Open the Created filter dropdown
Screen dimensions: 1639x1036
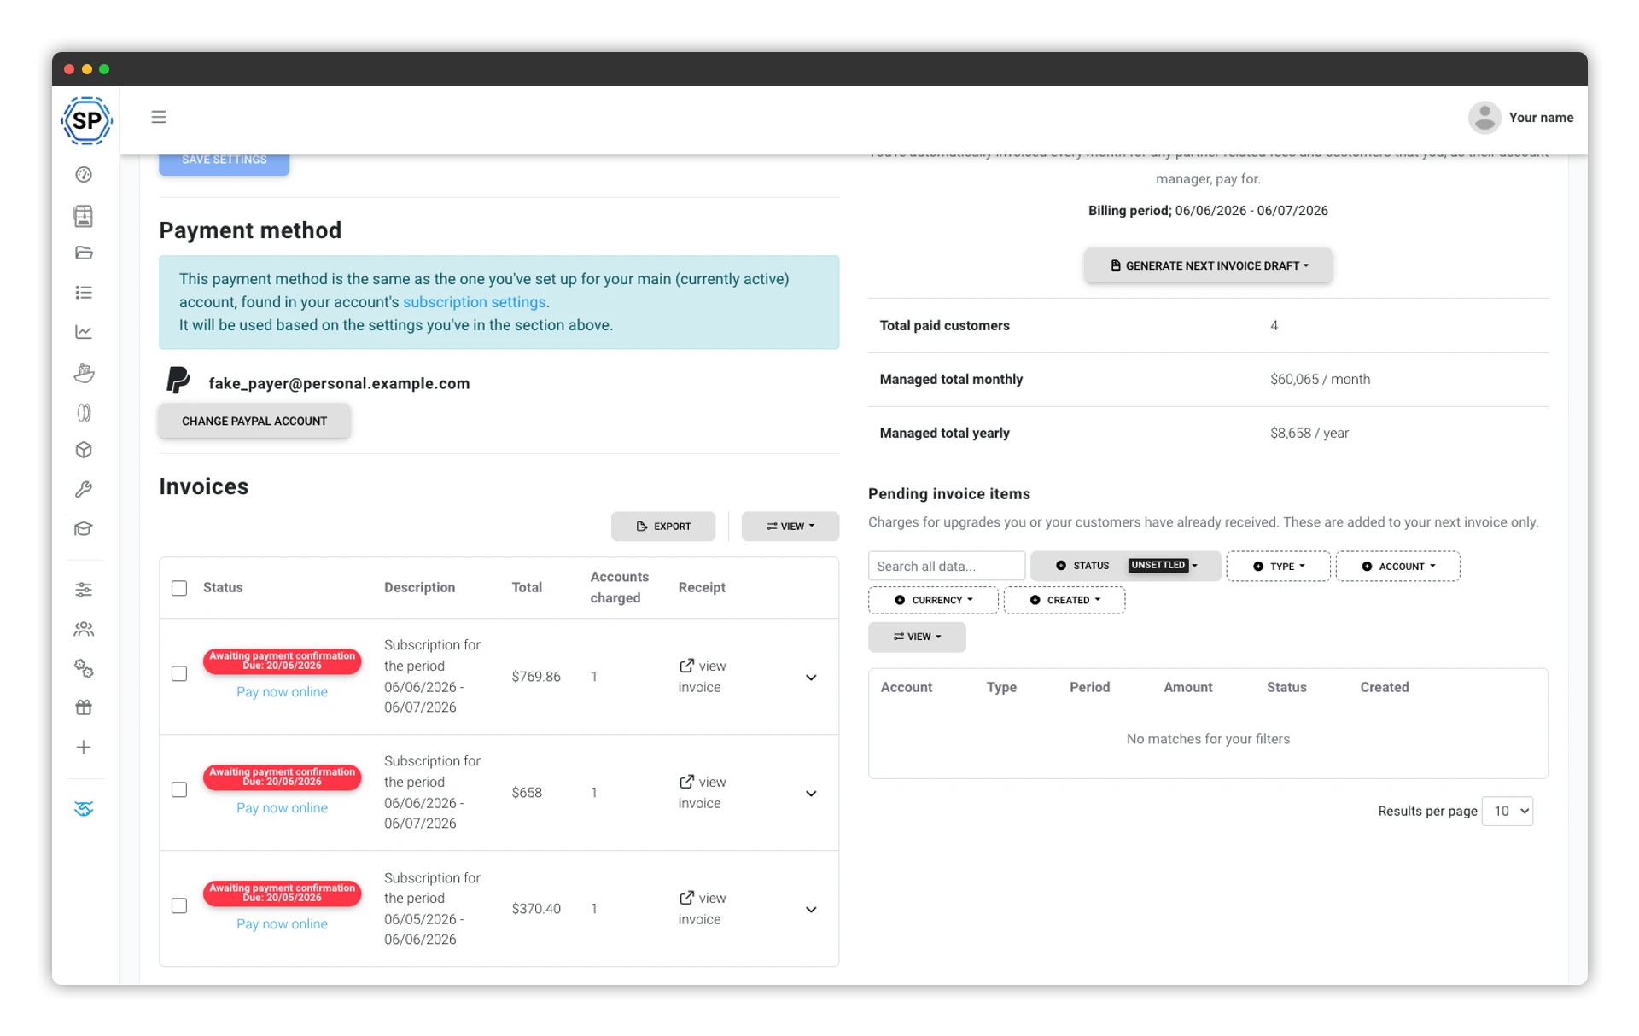pyautogui.click(x=1064, y=600)
